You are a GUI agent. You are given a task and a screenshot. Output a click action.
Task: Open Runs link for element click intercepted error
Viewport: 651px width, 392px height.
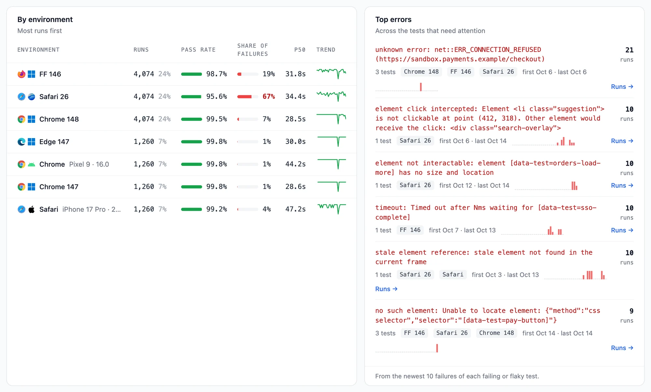point(622,141)
